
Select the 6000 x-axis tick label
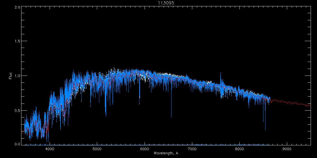[x=144, y=149]
